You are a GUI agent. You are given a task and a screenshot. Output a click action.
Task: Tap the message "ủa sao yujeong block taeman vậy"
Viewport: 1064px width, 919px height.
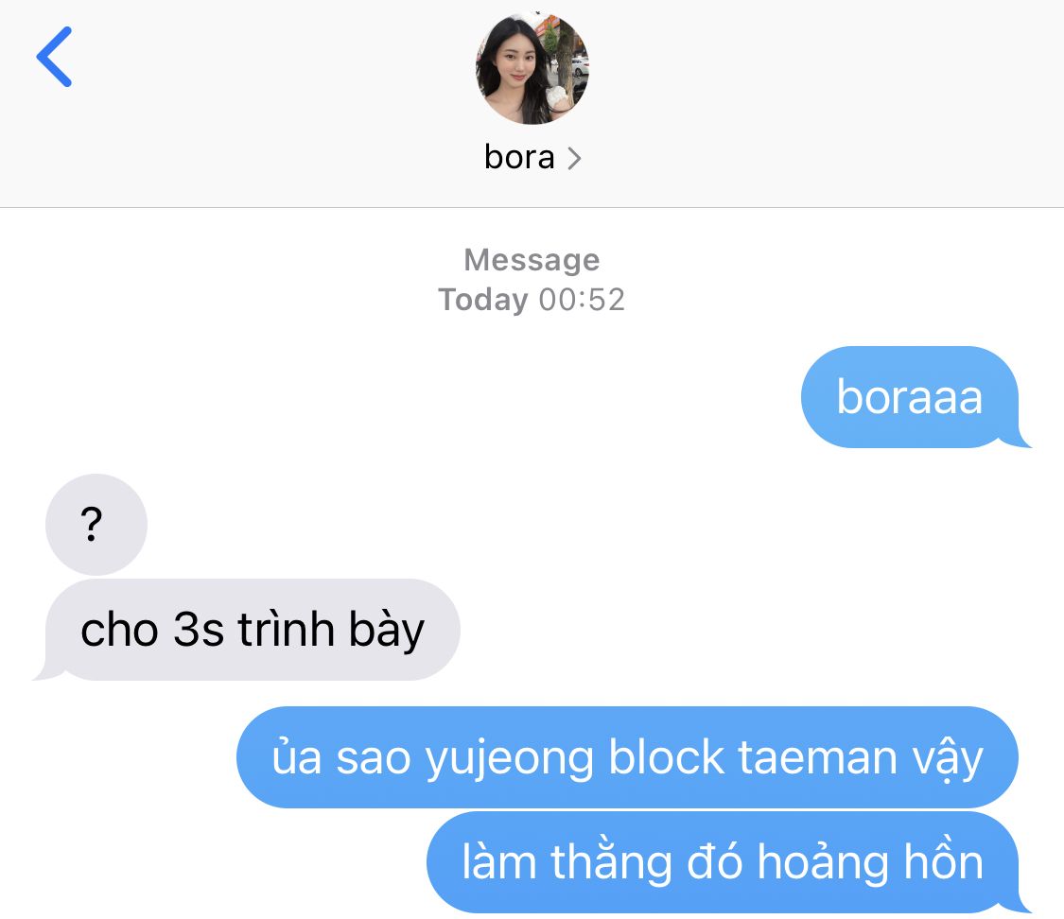(x=627, y=757)
